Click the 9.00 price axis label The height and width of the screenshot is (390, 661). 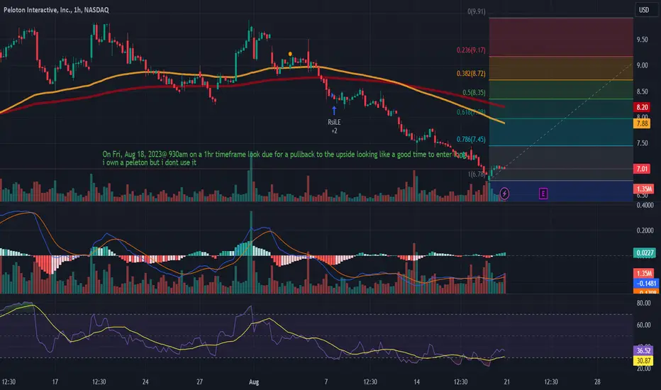pyautogui.click(x=642, y=65)
